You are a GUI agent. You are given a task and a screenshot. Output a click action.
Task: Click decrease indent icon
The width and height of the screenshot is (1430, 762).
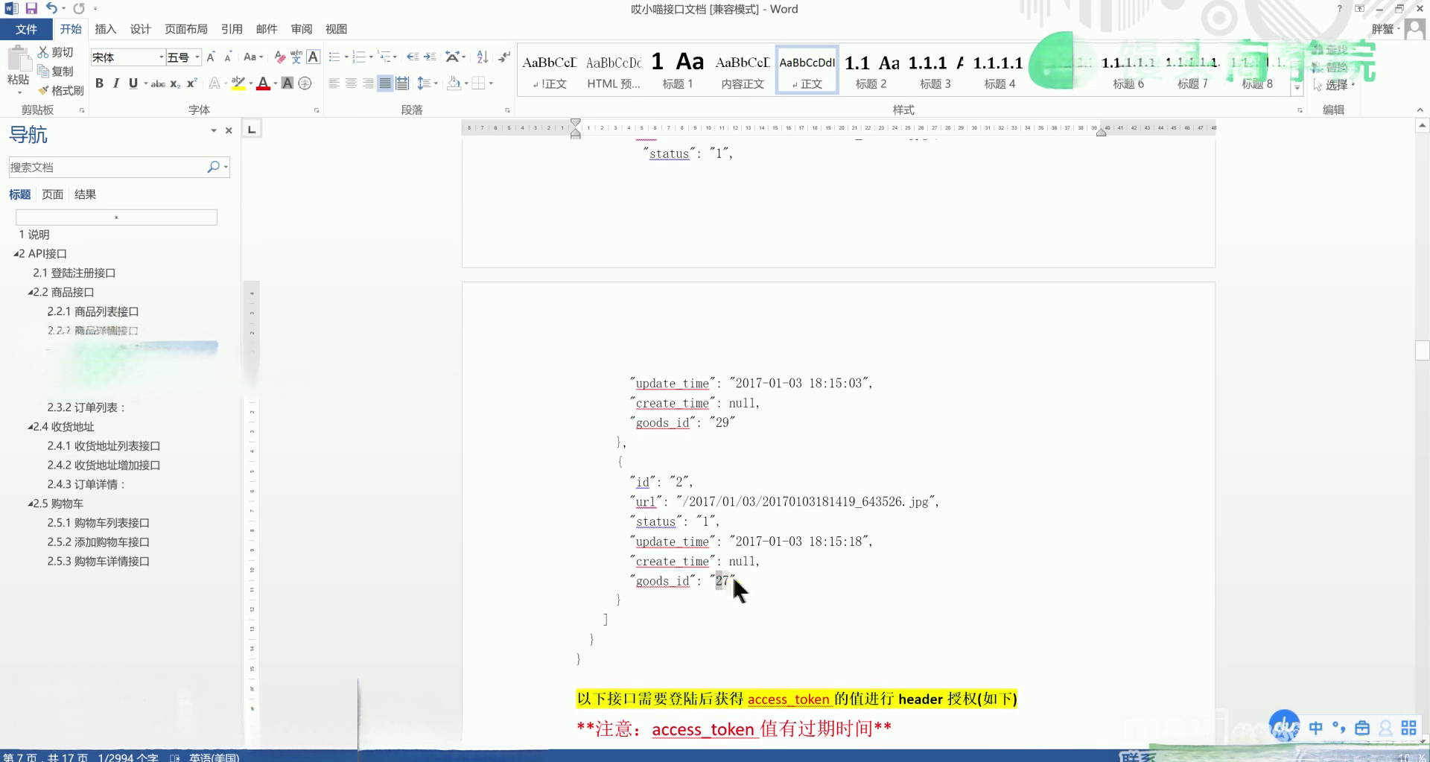click(x=413, y=57)
